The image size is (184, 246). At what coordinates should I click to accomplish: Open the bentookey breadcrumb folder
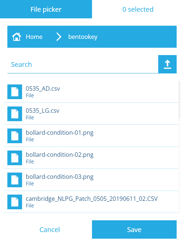click(83, 37)
